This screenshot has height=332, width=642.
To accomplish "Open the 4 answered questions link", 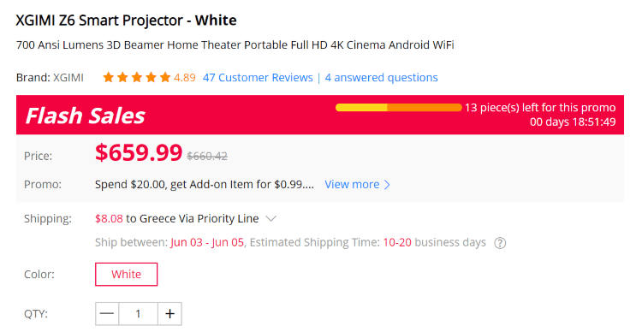I will 381,78.
